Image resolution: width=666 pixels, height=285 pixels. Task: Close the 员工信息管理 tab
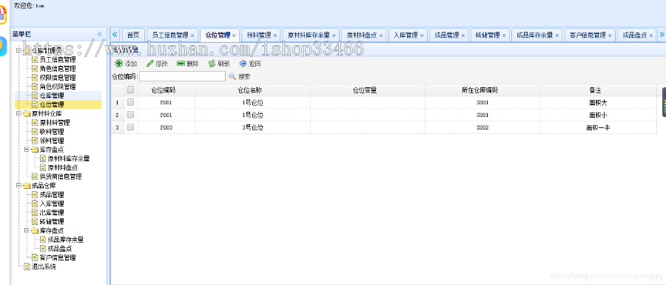192,36
